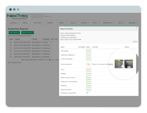Open report created 2020-08-13 3:06:59 PM magnifier
Screen dimensions: 147x113
click(11, 57)
